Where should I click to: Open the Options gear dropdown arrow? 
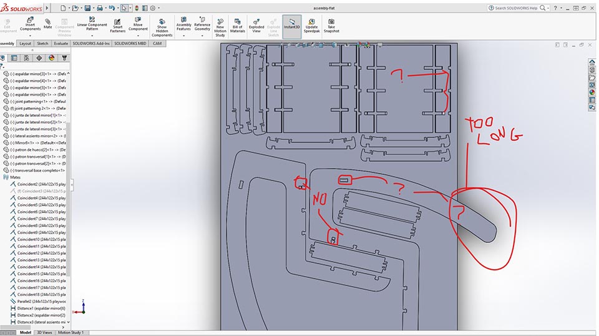[x=158, y=7]
